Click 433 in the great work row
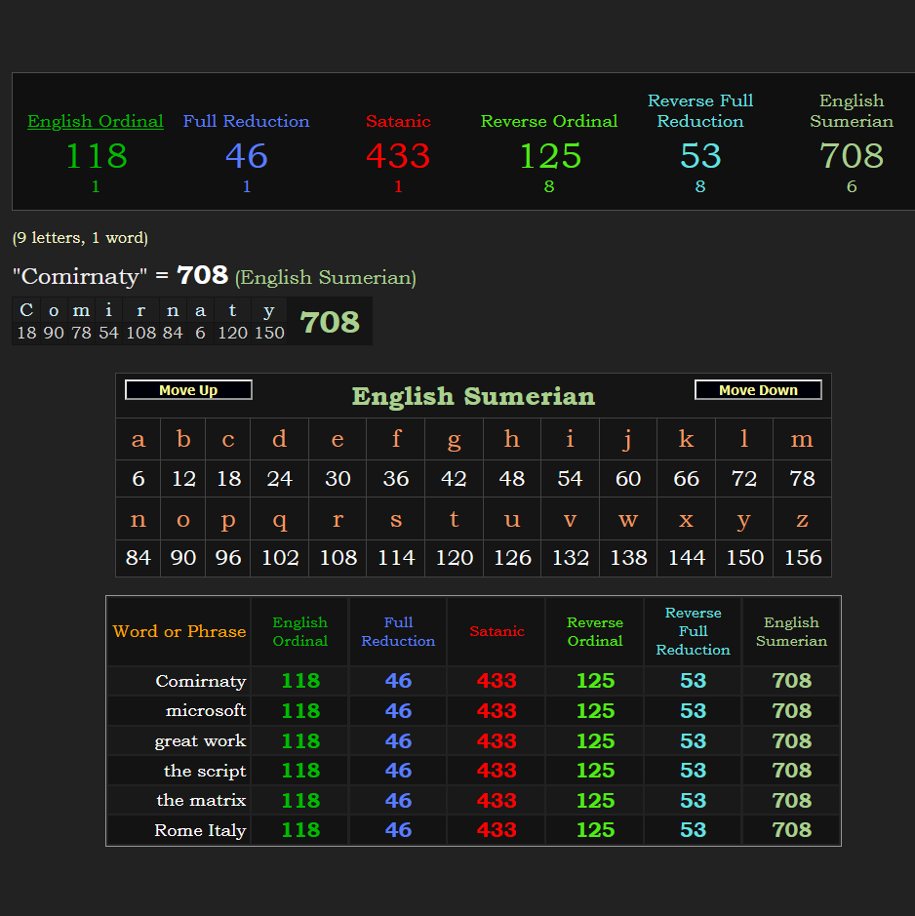This screenshot has height=916, width=915. coord(497,740)
